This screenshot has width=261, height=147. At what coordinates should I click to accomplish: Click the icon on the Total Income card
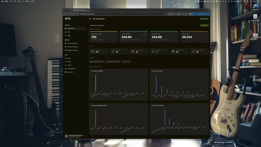click(145, 35)
